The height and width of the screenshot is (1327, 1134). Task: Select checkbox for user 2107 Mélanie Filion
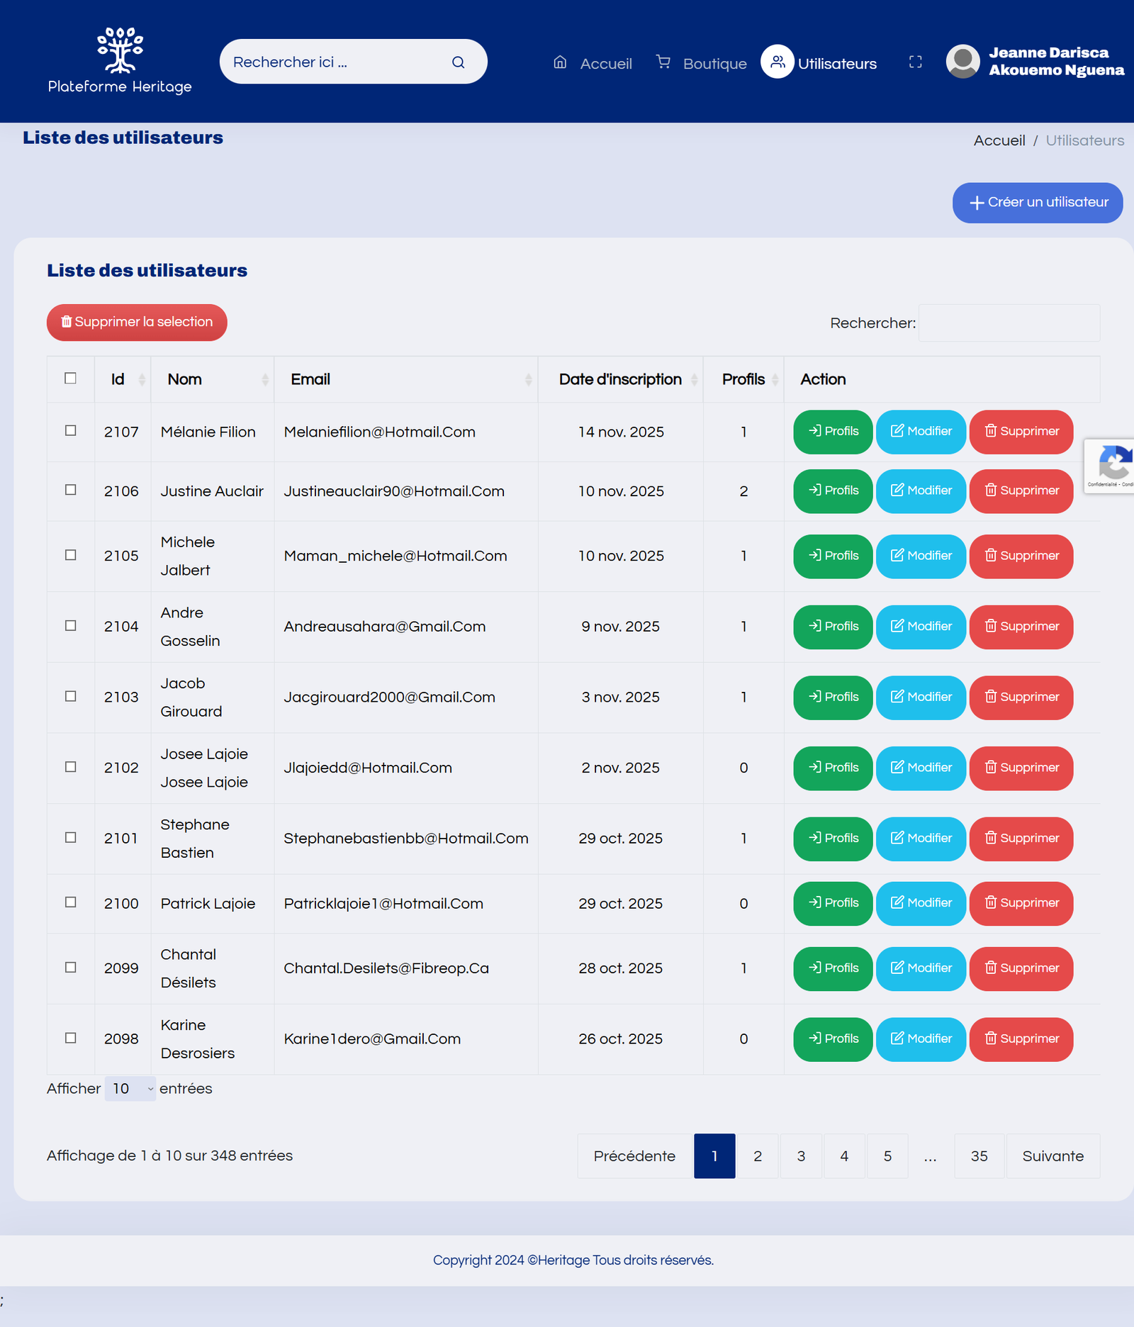[70, 431]
